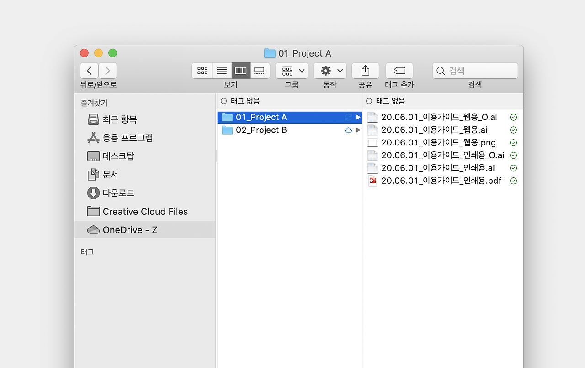Click the Tags (태그) sidebar header
The height and width of the screenshot is (368, 585).
(87, 252)
